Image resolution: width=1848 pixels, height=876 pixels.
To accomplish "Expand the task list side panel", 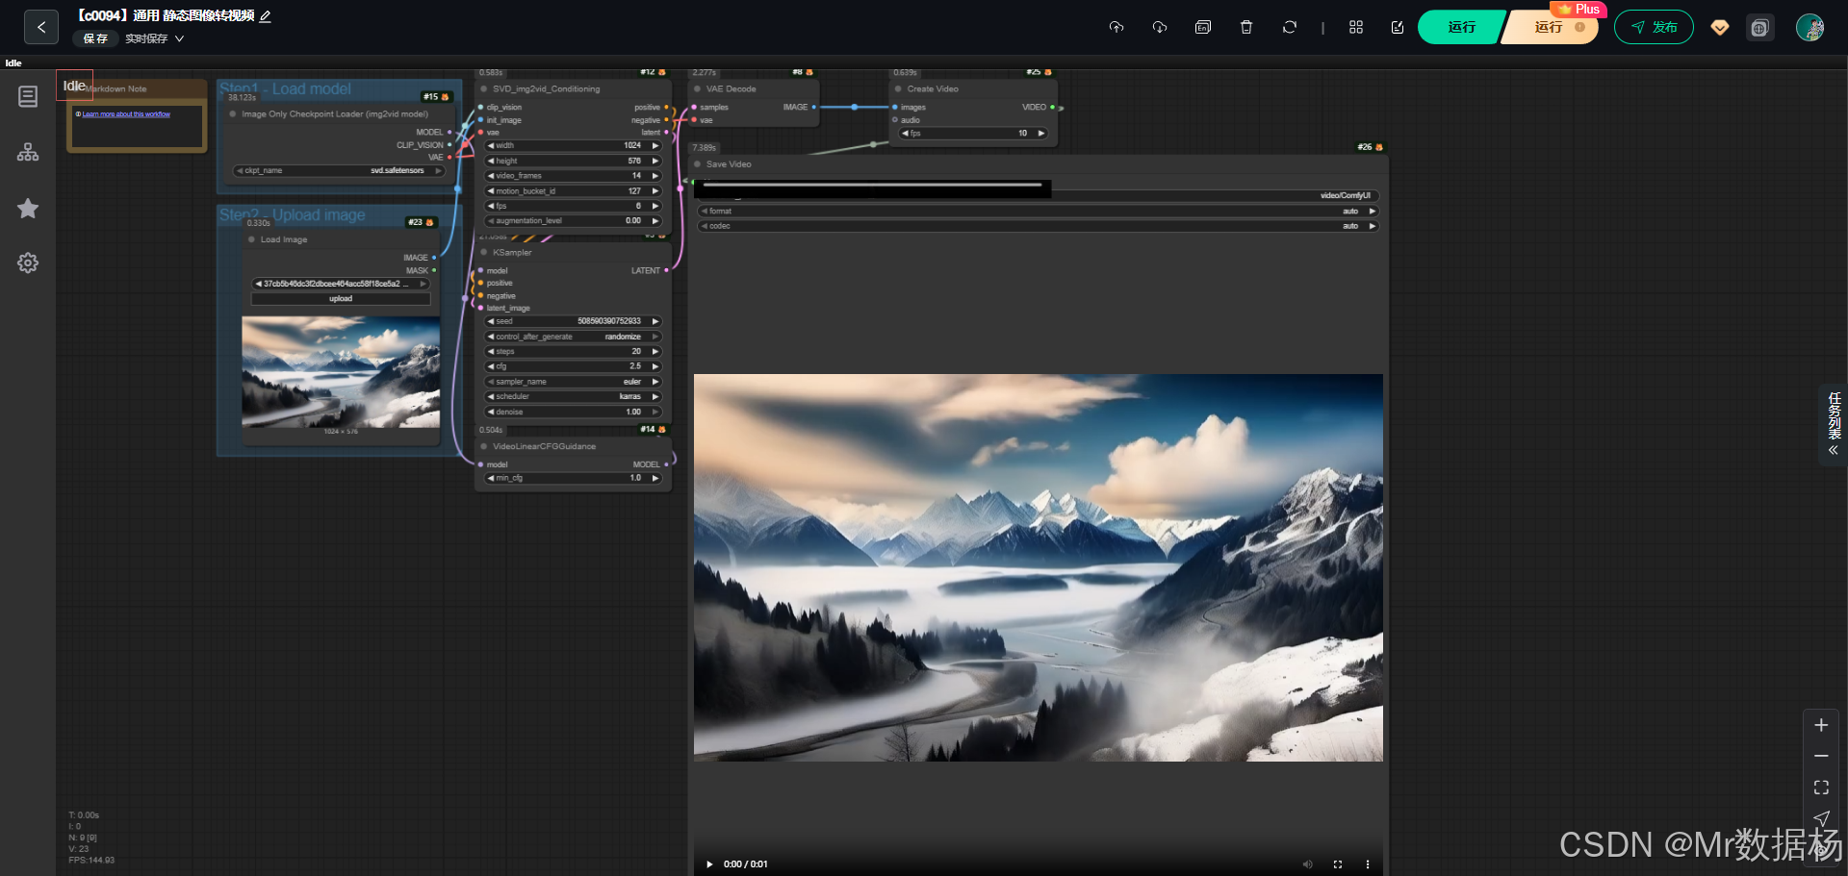I will [x=1834, y=424].
